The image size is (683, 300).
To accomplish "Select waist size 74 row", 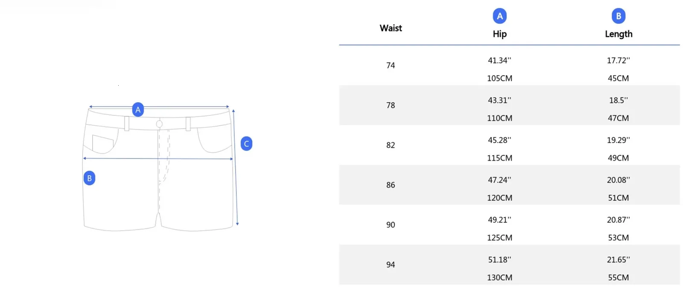I will tap(391, 66).
